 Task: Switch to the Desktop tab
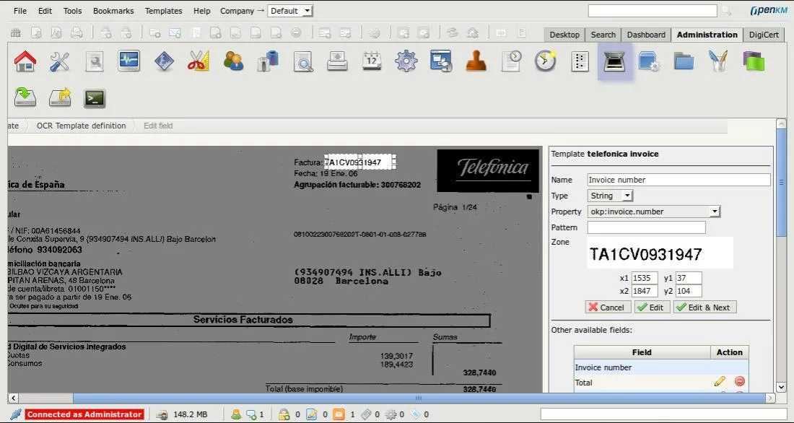point(564,35)
